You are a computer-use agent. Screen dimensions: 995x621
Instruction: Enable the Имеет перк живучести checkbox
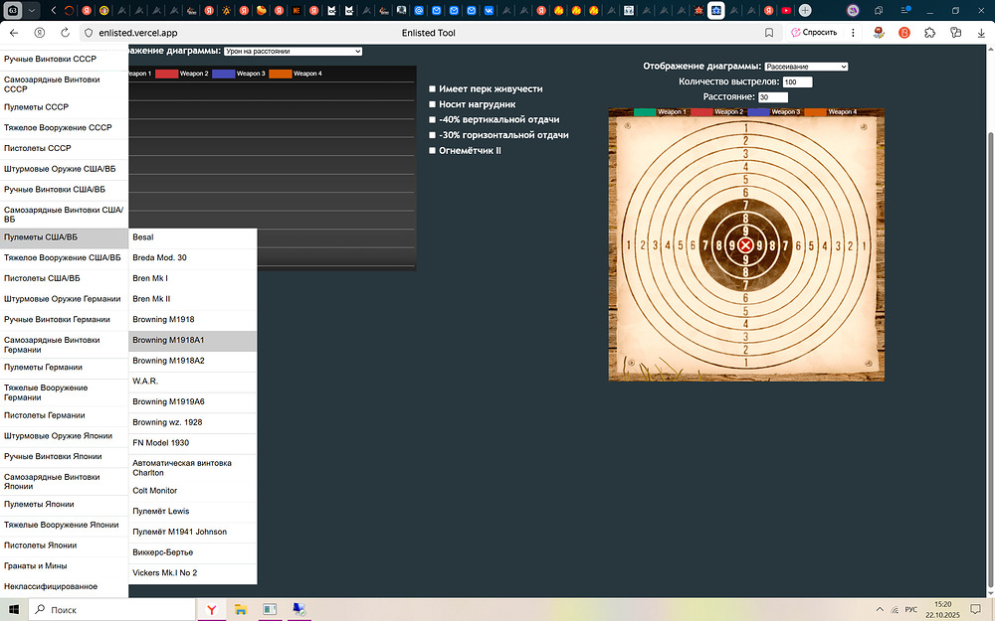tap(432, 88)
